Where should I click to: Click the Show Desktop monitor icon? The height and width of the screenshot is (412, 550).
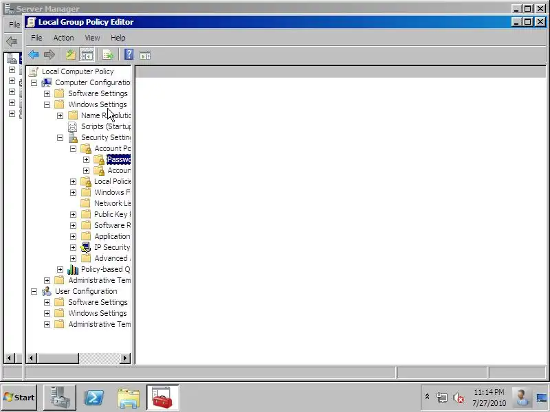point(541,398)
